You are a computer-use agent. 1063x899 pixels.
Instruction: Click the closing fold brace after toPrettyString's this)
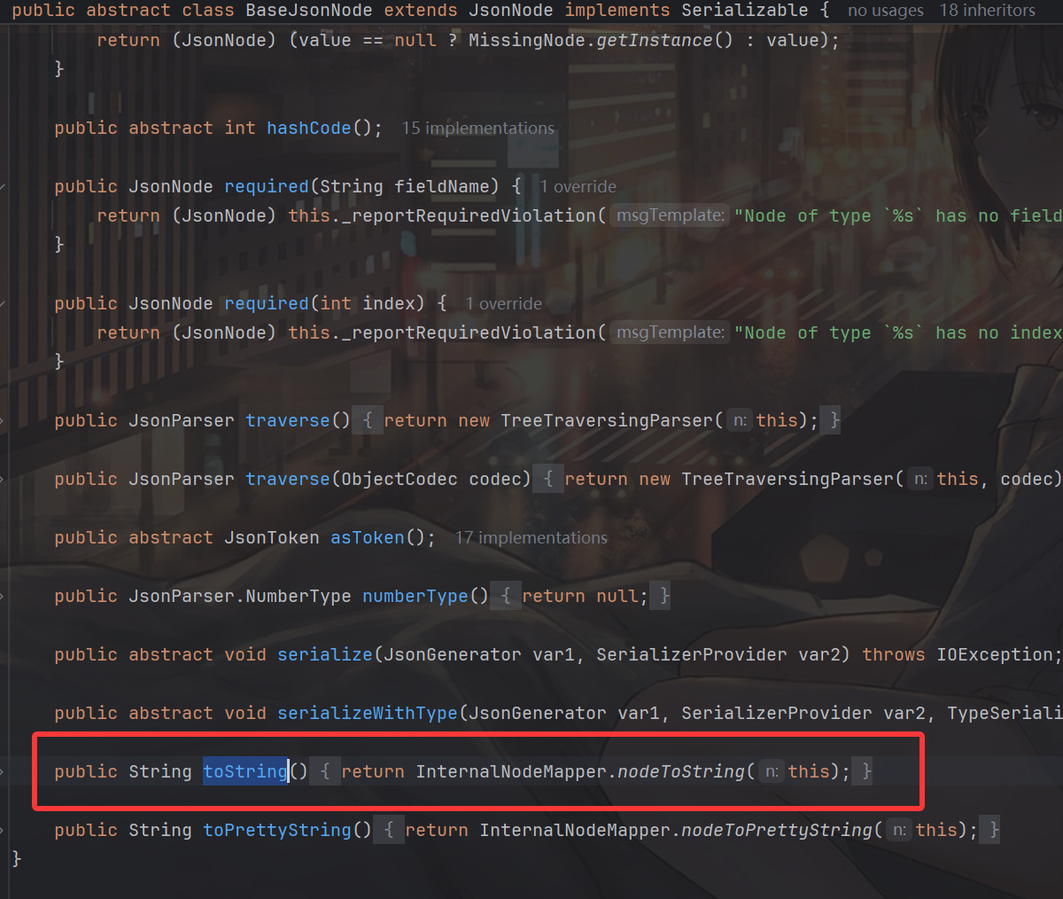994,830
